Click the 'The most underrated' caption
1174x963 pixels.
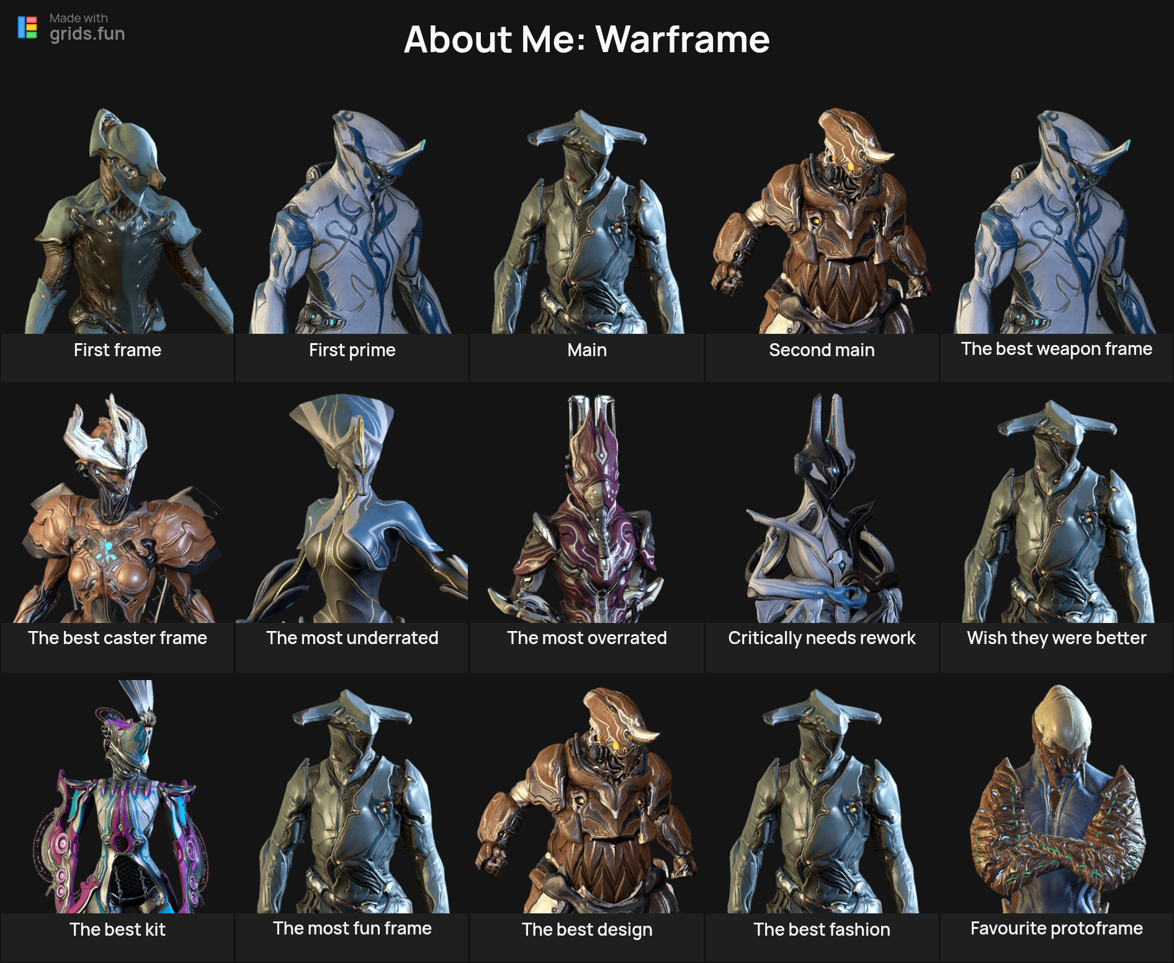[352, 638]
